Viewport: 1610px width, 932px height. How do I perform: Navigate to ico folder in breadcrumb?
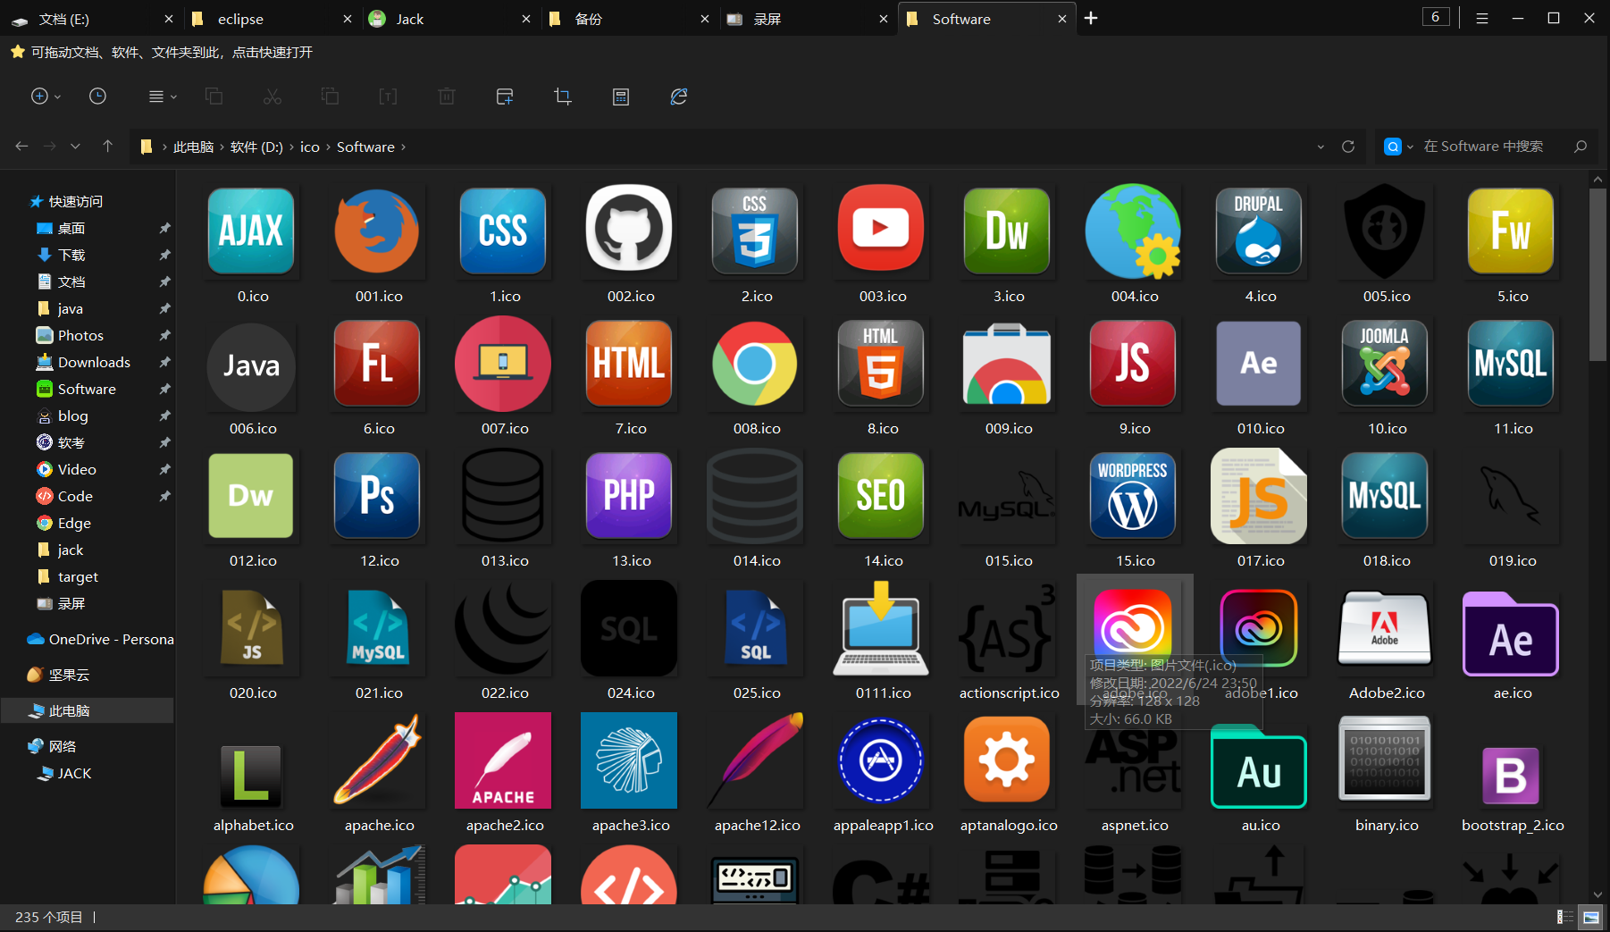click(310, 147)
